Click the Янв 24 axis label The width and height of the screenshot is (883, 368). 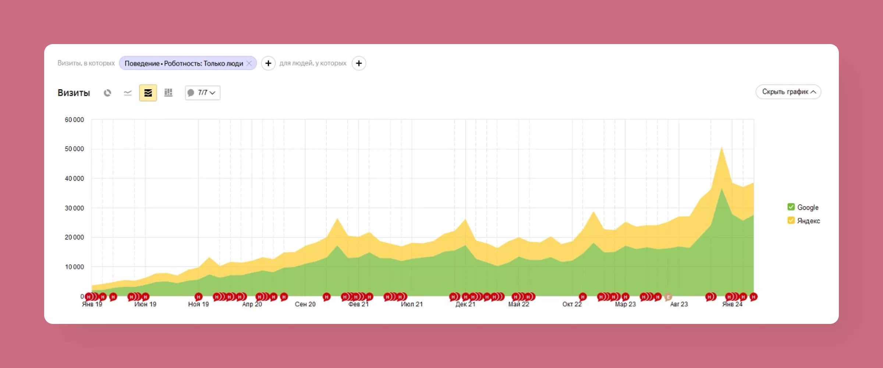point(732,304)
